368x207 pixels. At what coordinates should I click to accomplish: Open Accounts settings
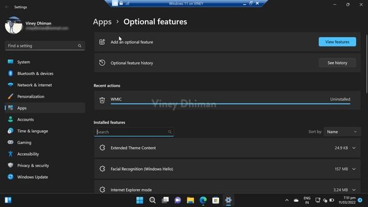point(45,120)
